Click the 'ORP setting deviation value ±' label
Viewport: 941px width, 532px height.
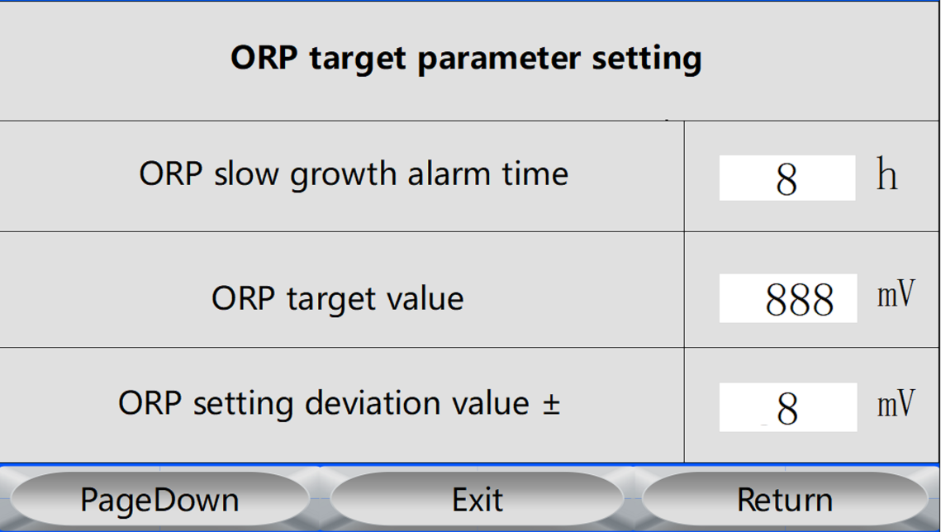pyautogui.click(x=339, y=403)
